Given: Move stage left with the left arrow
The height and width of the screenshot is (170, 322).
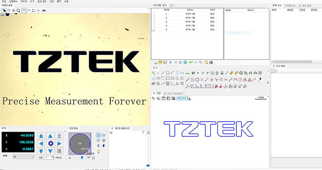Looking at the screenshot, I should (41, 144).
